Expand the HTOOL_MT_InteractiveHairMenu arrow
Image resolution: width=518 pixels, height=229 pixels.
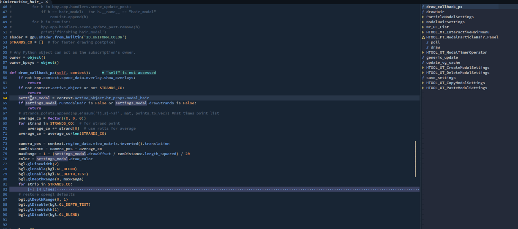coord(423,32)
